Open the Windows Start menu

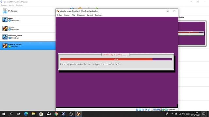tap(4, 114)
